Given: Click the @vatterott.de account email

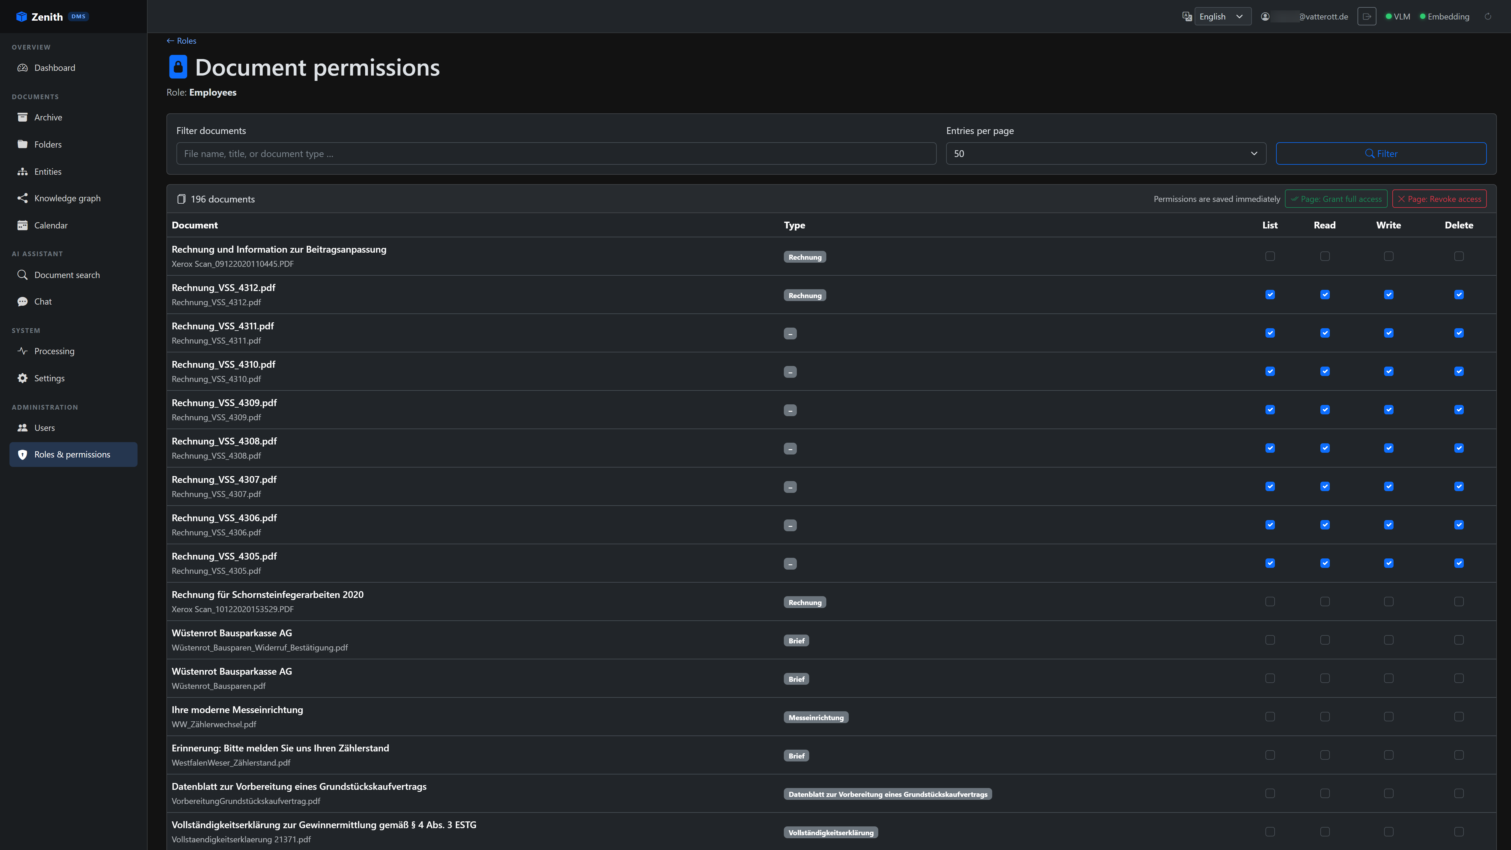Looking at the screenshot, I should (x=1323, y=17).
